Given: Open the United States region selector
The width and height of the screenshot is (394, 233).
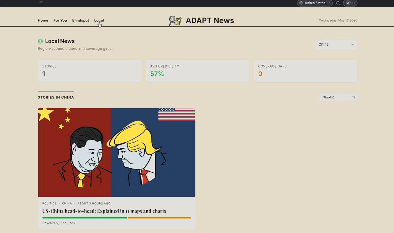Looking at the screenshot, I should point(315,3).
